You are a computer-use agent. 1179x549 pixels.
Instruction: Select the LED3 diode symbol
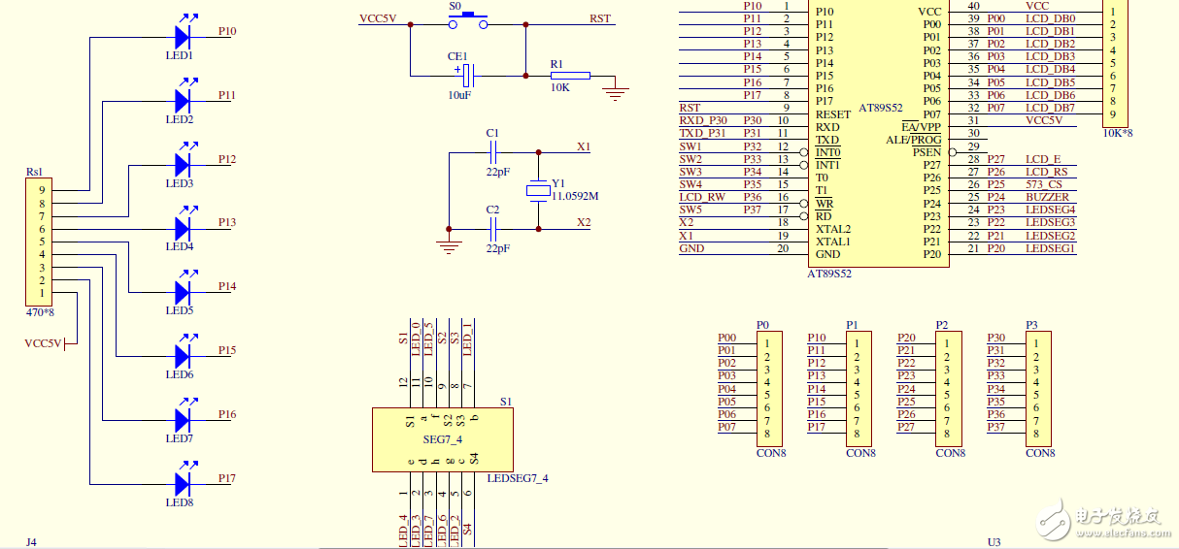tap(184, 163)
